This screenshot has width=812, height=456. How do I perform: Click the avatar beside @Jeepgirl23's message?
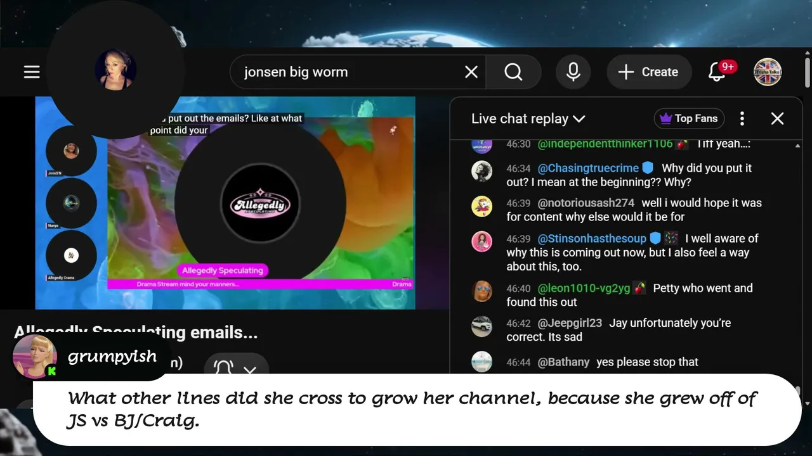[x=482, y=326]
